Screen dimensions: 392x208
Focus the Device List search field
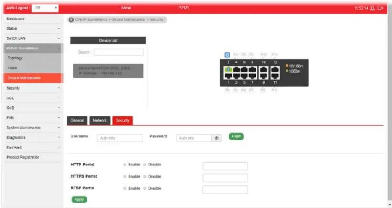[x=118, y=52]
